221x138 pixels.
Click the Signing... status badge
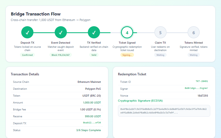[x=127, y=55]
